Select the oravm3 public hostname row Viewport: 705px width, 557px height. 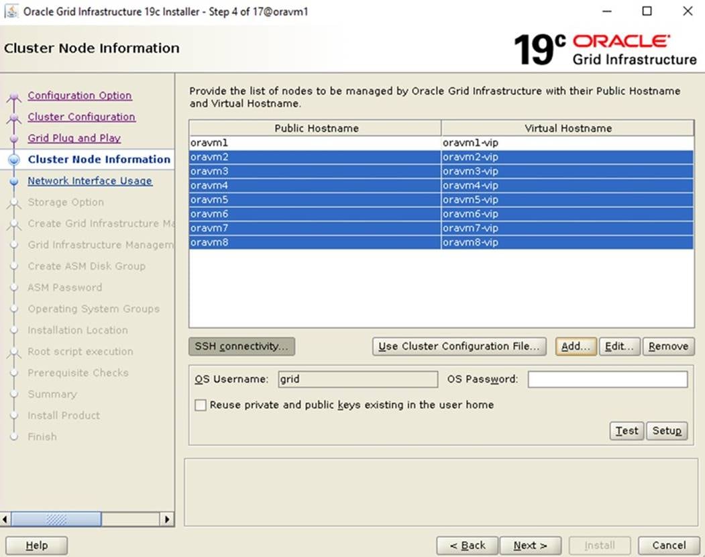pyautogui.click(x=315, y=171)
